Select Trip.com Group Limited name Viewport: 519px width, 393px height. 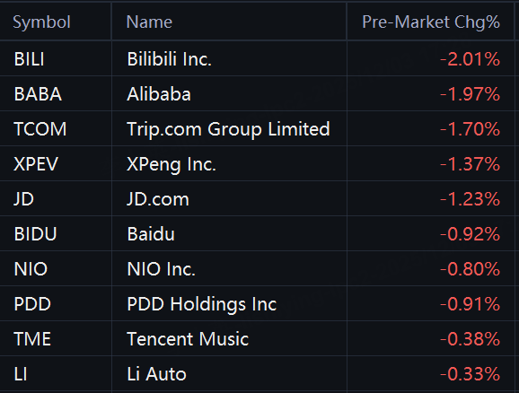[x=228, y=129]
